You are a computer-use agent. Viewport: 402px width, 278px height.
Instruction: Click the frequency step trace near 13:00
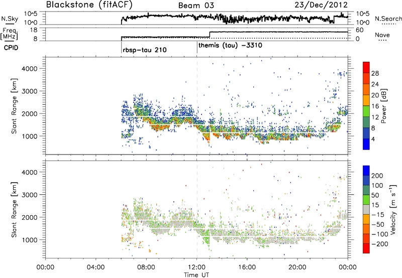coord(210,35)
